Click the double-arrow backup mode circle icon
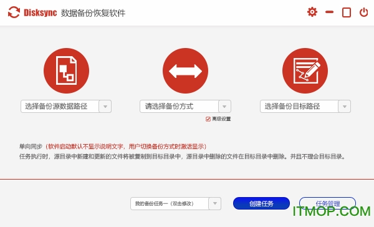Viewport: 374px width, 227px height. click(185, 70)
